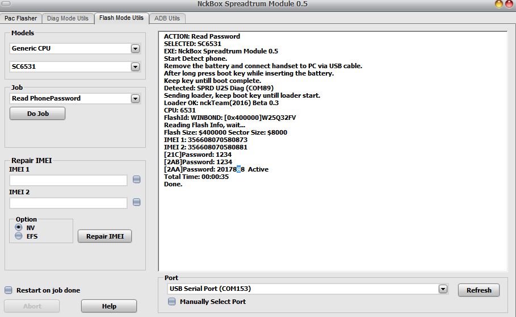Click the 'After long press boot key' line

coord(249,73)
